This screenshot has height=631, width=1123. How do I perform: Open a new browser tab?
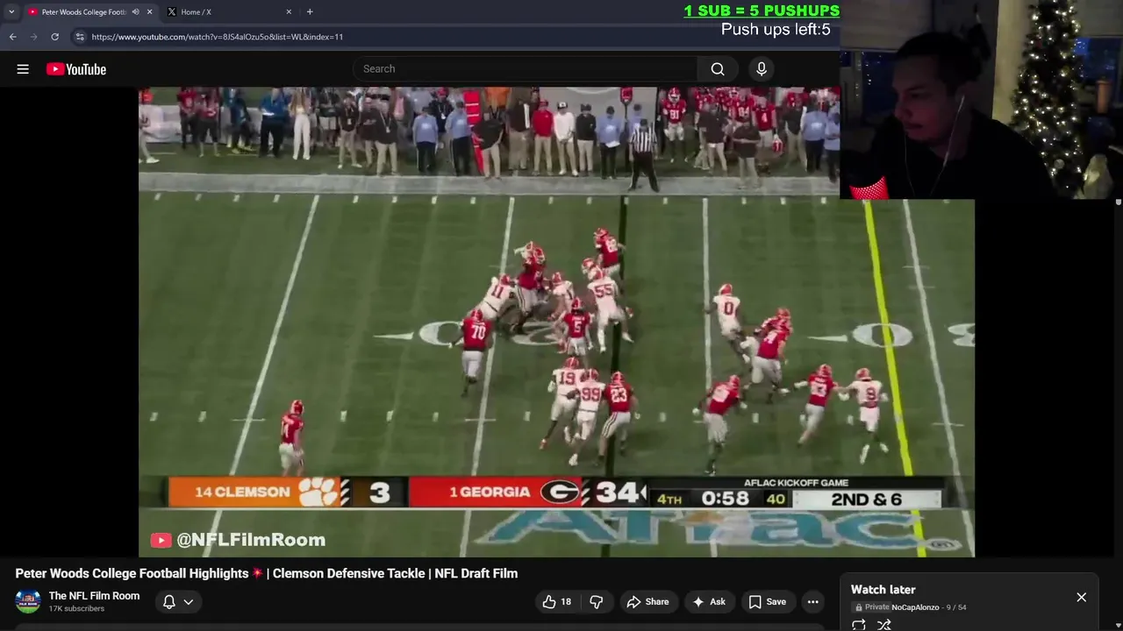pos(310,12)
